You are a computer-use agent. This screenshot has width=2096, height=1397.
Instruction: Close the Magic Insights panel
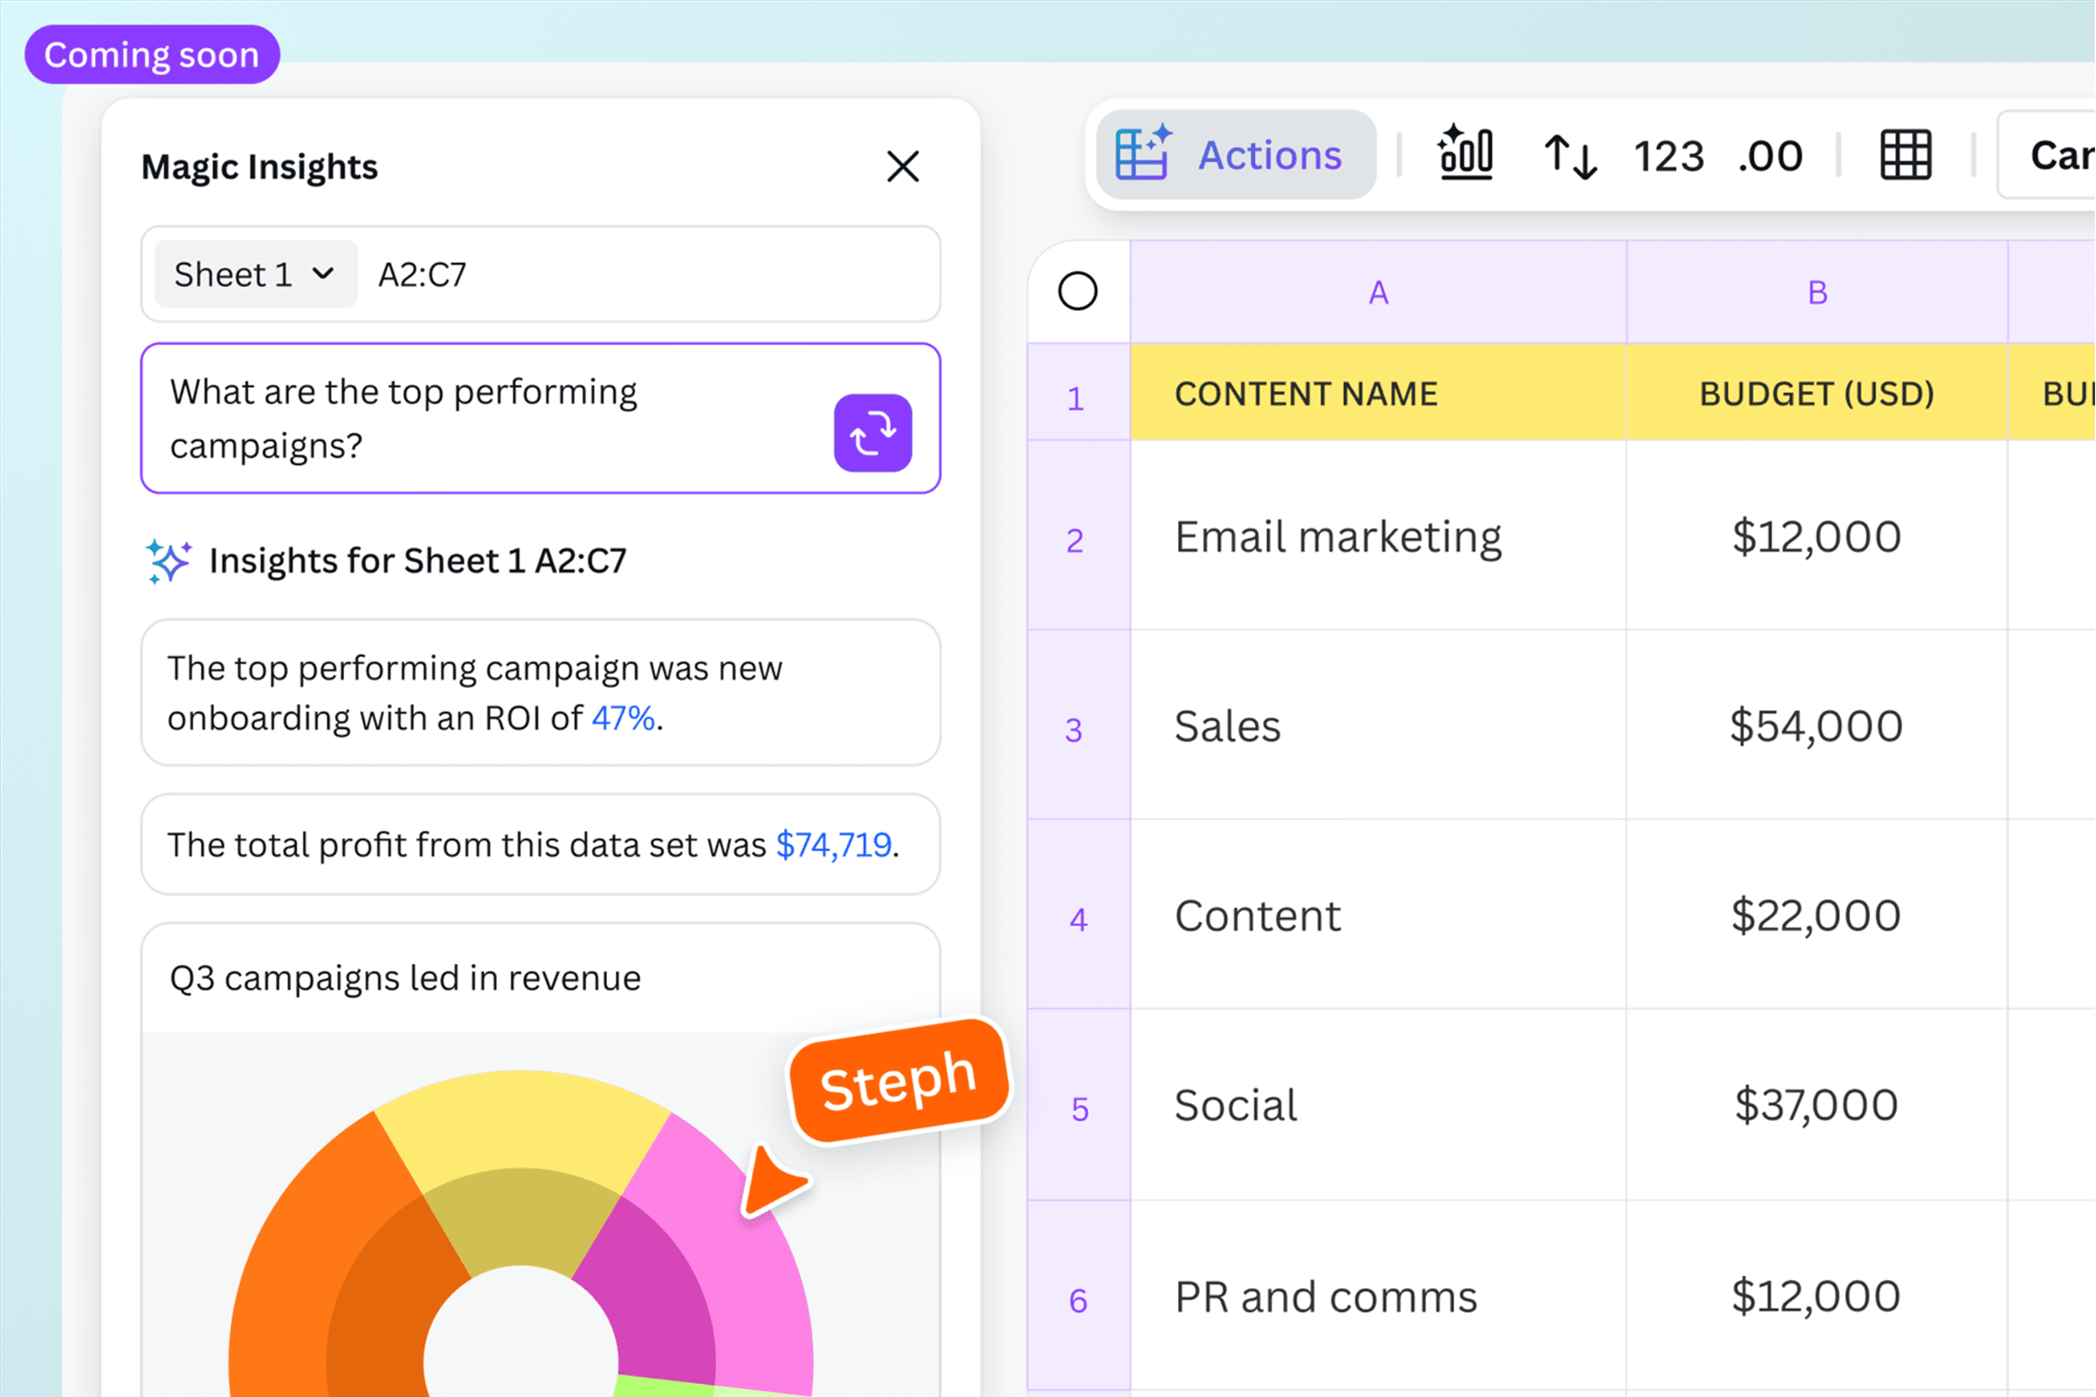pos(903,167)
